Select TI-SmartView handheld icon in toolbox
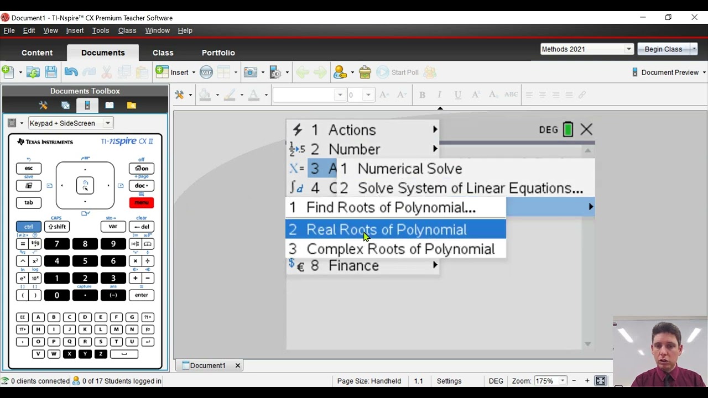708x398 pixels. (87, 106)
